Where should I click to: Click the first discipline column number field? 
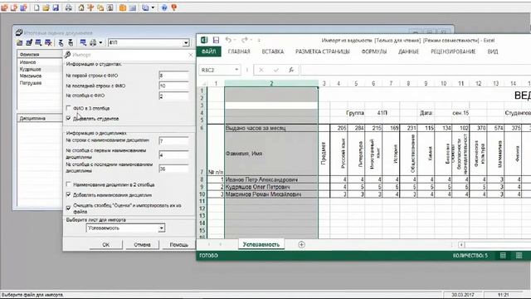point(173,155)
